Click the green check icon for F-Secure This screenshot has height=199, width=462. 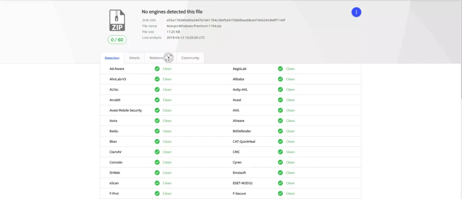tap(280, 194)
